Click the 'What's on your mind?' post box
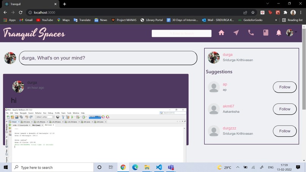This screenshot has height=172, width=306. click(108, 58)
